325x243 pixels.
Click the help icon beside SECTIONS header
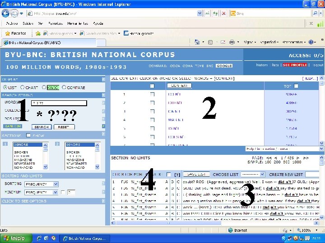103,134
